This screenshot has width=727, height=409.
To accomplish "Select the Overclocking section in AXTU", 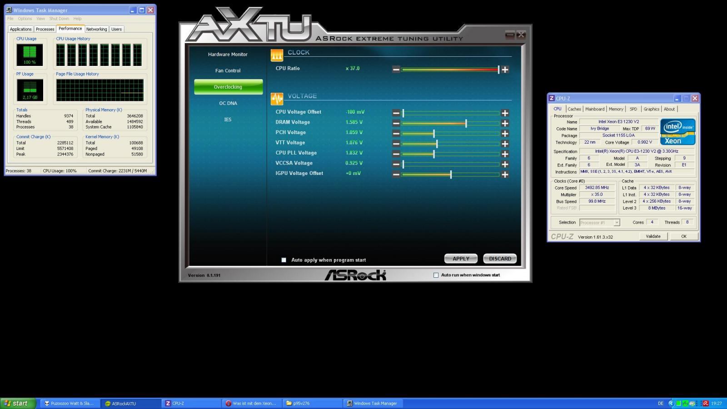I will (228, 87).
